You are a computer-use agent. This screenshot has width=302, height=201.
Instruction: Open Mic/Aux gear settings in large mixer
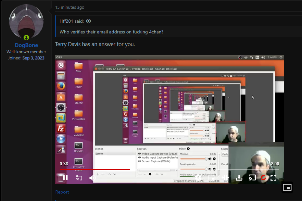214,159
